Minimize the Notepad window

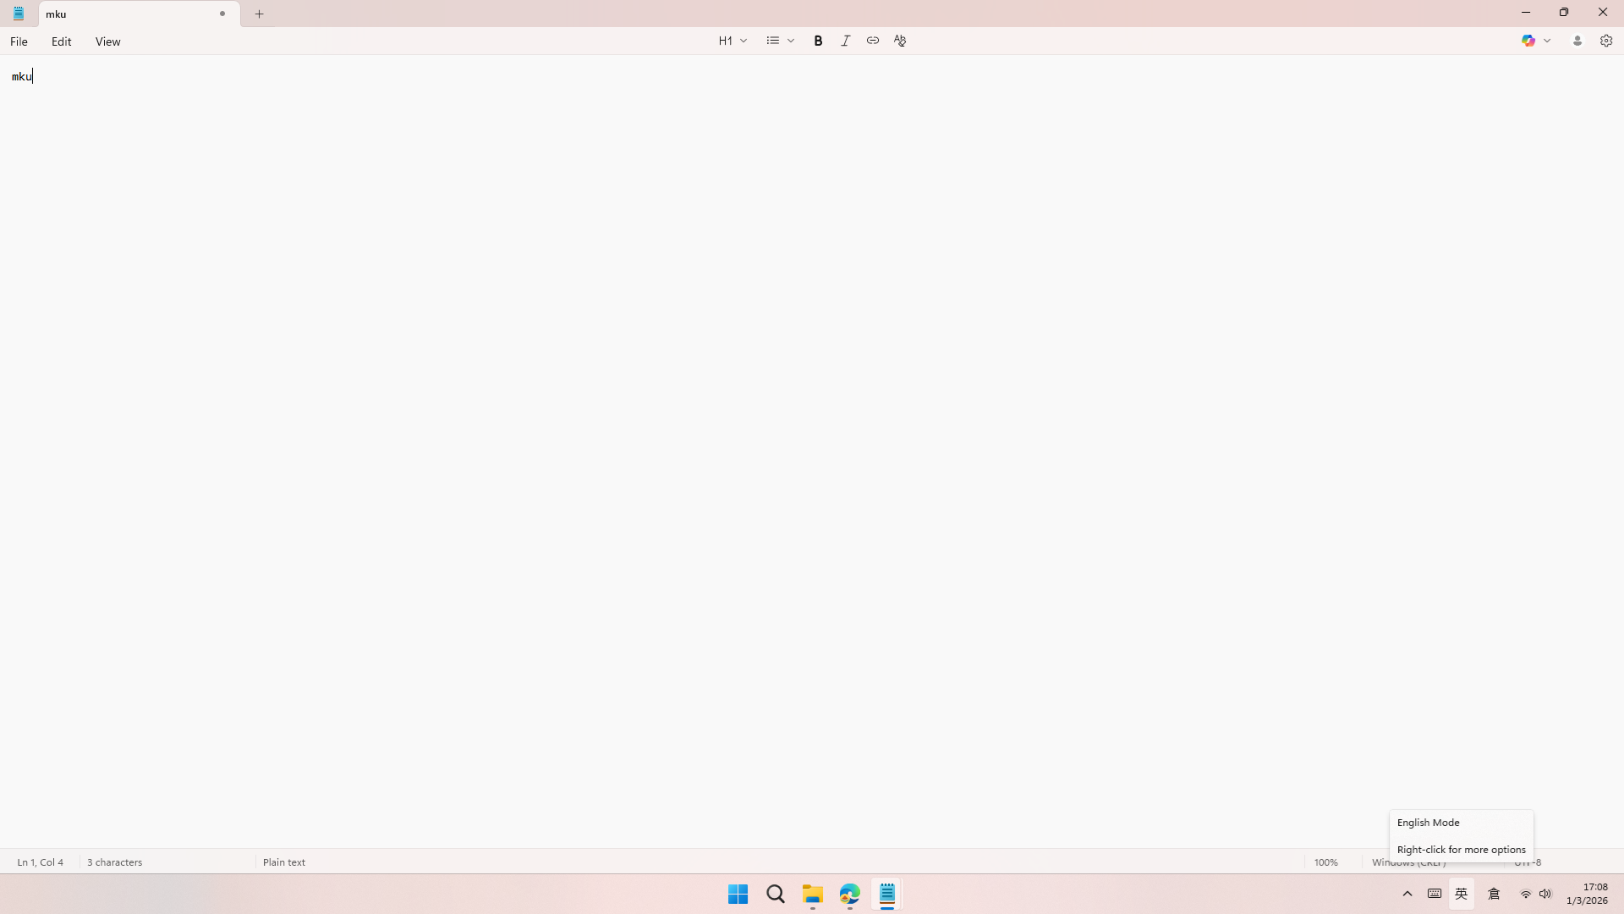click(x=1526, y=13)
